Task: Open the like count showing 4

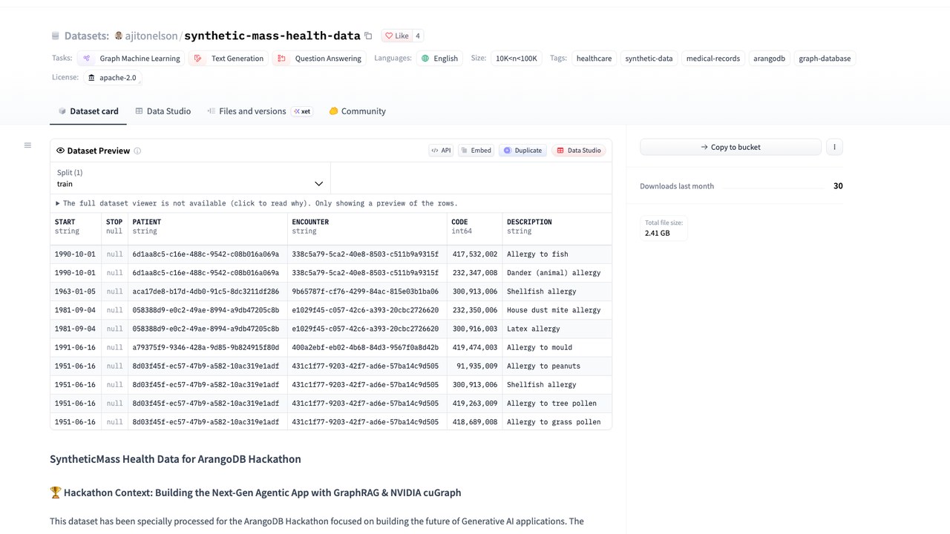Action: tap(418, 36)
